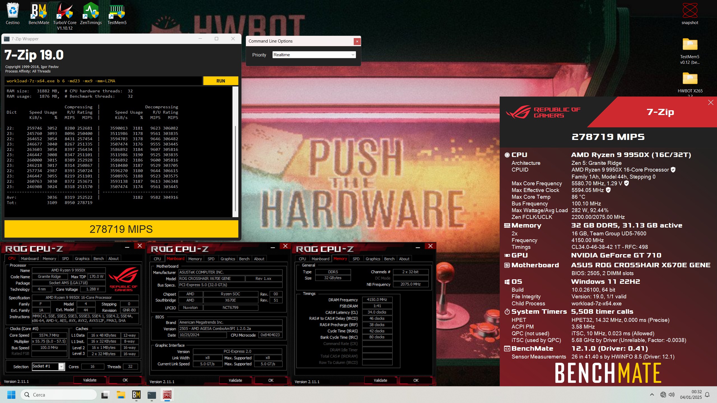Open the Cestino recycle bin desktop icon

13,13
